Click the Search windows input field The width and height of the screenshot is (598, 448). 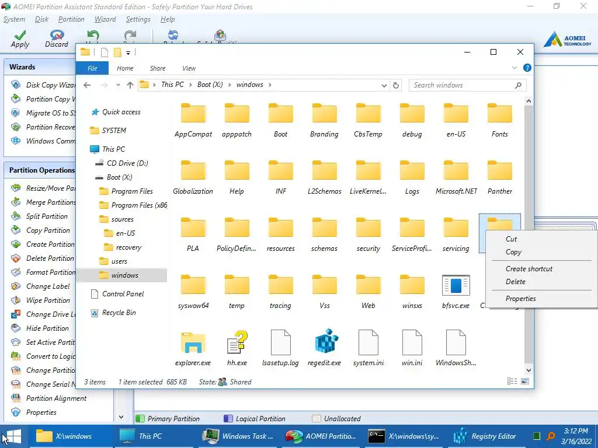(x=461, y=85)
